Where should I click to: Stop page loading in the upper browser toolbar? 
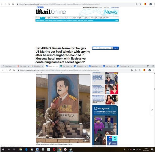point(9,4)
